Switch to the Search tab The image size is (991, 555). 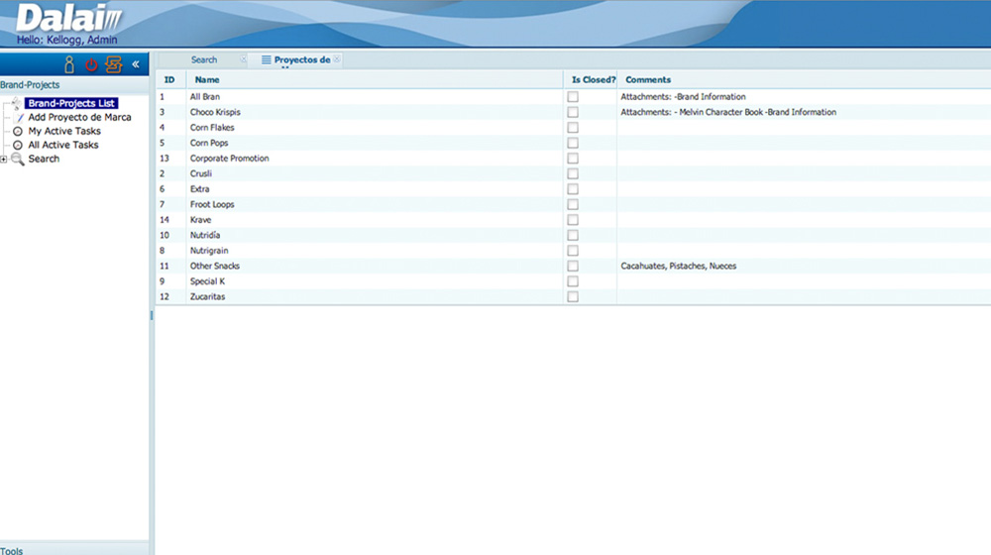click(x=204, y=60)
